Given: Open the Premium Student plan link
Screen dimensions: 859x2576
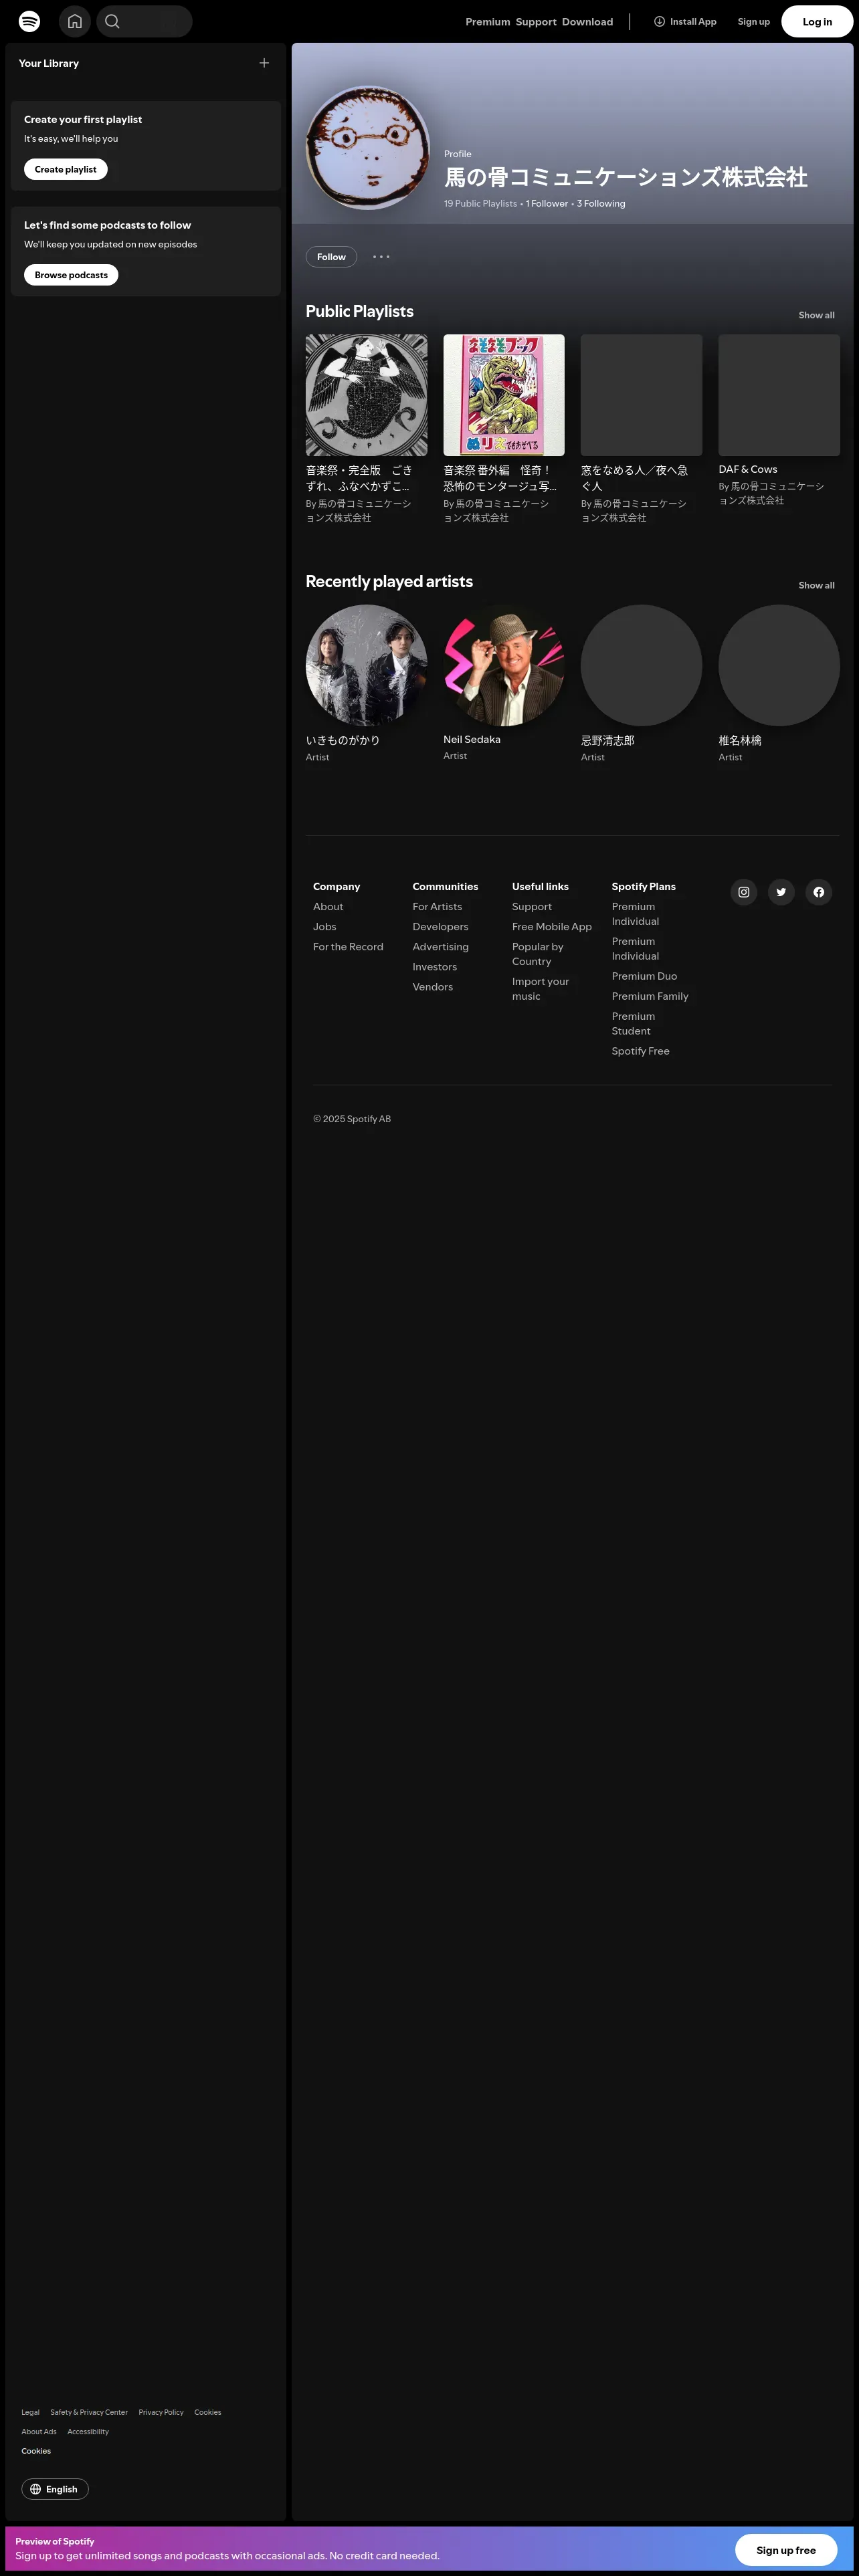Looking at the screenshot, I should 633,1024.
